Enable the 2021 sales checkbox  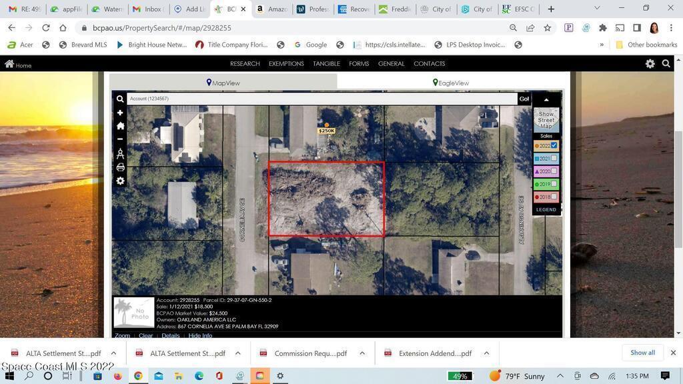[554, 159]
